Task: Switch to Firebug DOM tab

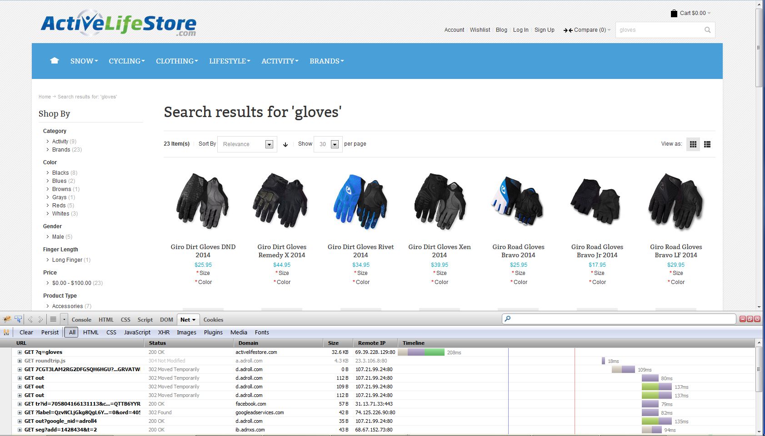Action: point(166,319)
